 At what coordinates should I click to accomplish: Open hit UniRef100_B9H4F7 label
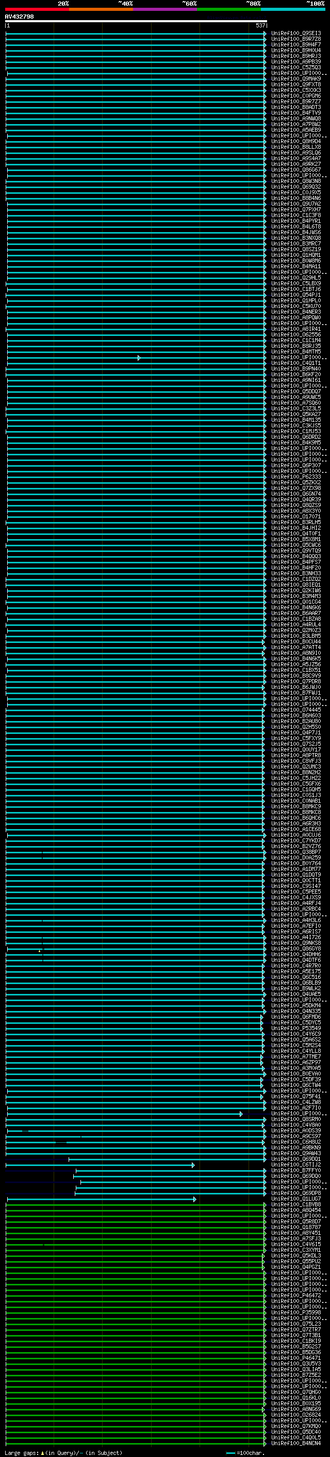point(296,44)
